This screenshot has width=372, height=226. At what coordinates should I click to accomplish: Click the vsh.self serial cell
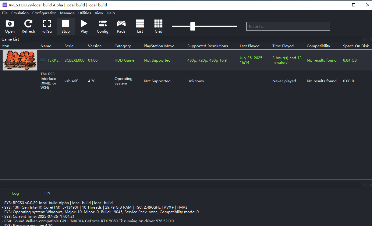72,81
